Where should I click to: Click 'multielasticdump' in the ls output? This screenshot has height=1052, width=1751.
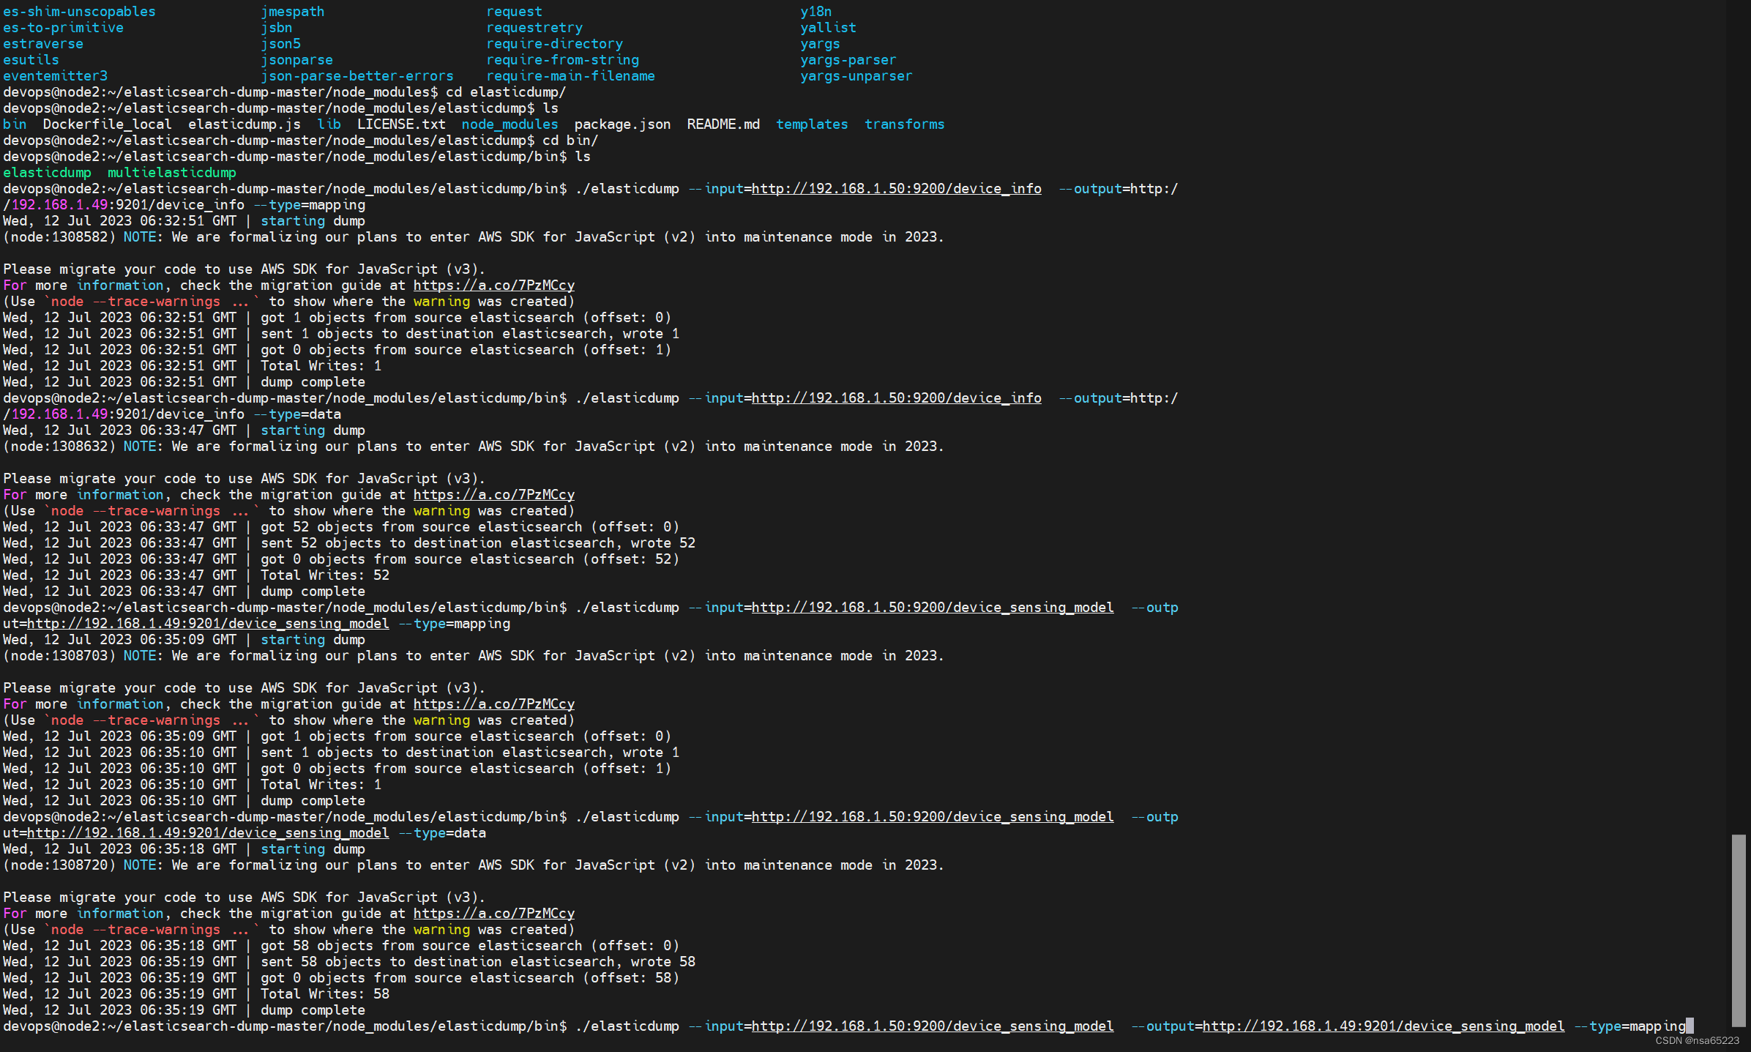pos(171,173)
